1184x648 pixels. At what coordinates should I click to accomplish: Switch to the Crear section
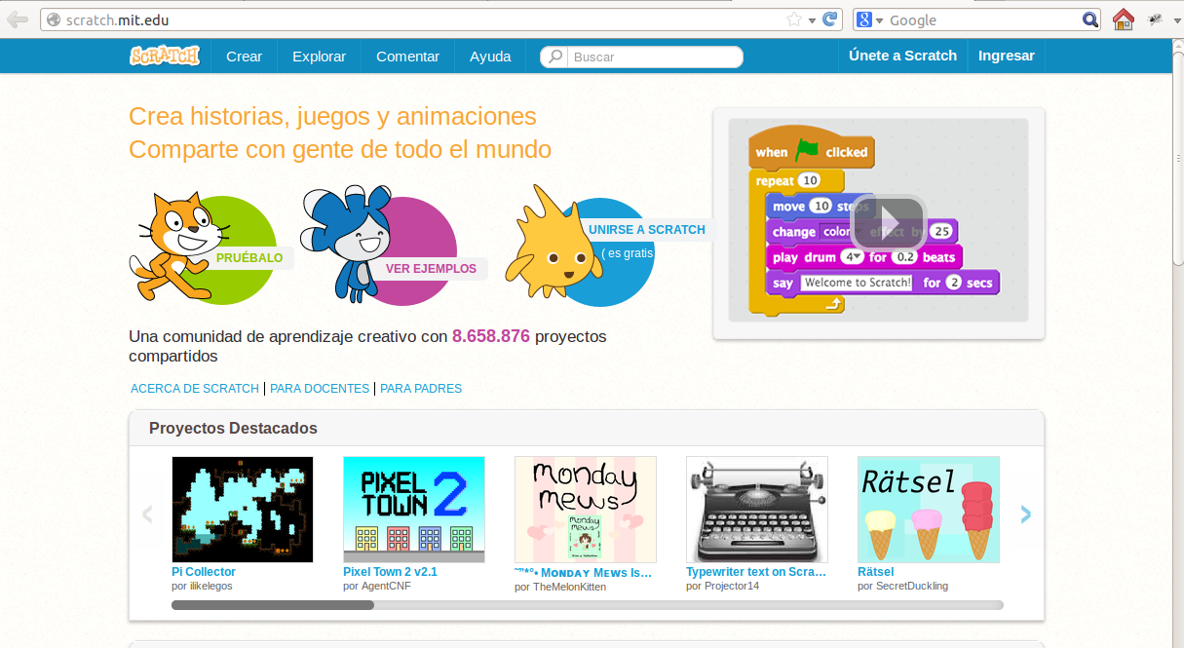tap(244, 56)
